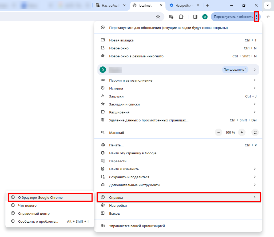Click Перезапустить и обновить button
Image resolution: width=274 pixels, height=237 pixels.
[x=233, y=17]
